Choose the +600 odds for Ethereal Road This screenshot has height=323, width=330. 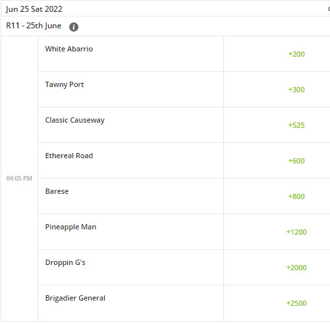[x=296, y=161]
